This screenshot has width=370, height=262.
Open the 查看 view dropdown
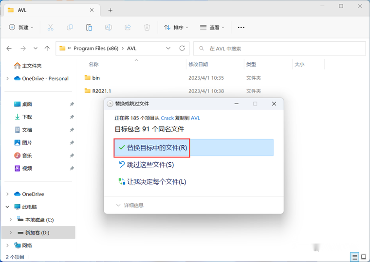click(x=212, y=28)
